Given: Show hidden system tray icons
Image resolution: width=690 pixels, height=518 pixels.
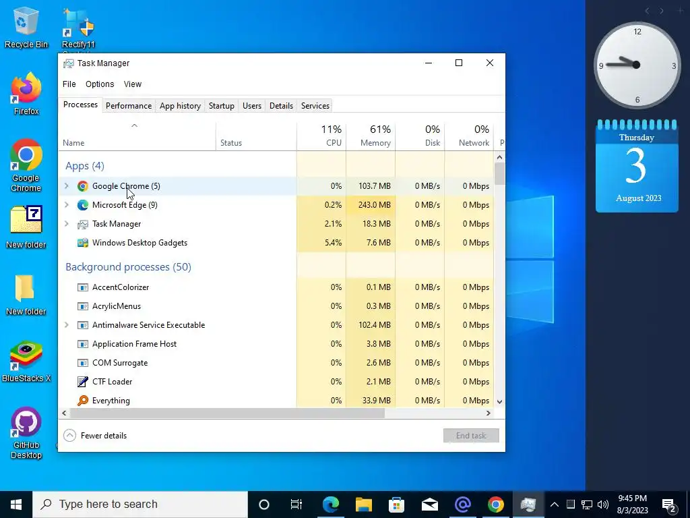Looking at the screenshot, I should point(555,505).
